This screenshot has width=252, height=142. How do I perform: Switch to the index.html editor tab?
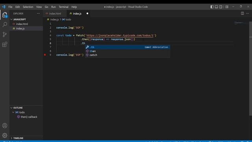coord(55,13)
